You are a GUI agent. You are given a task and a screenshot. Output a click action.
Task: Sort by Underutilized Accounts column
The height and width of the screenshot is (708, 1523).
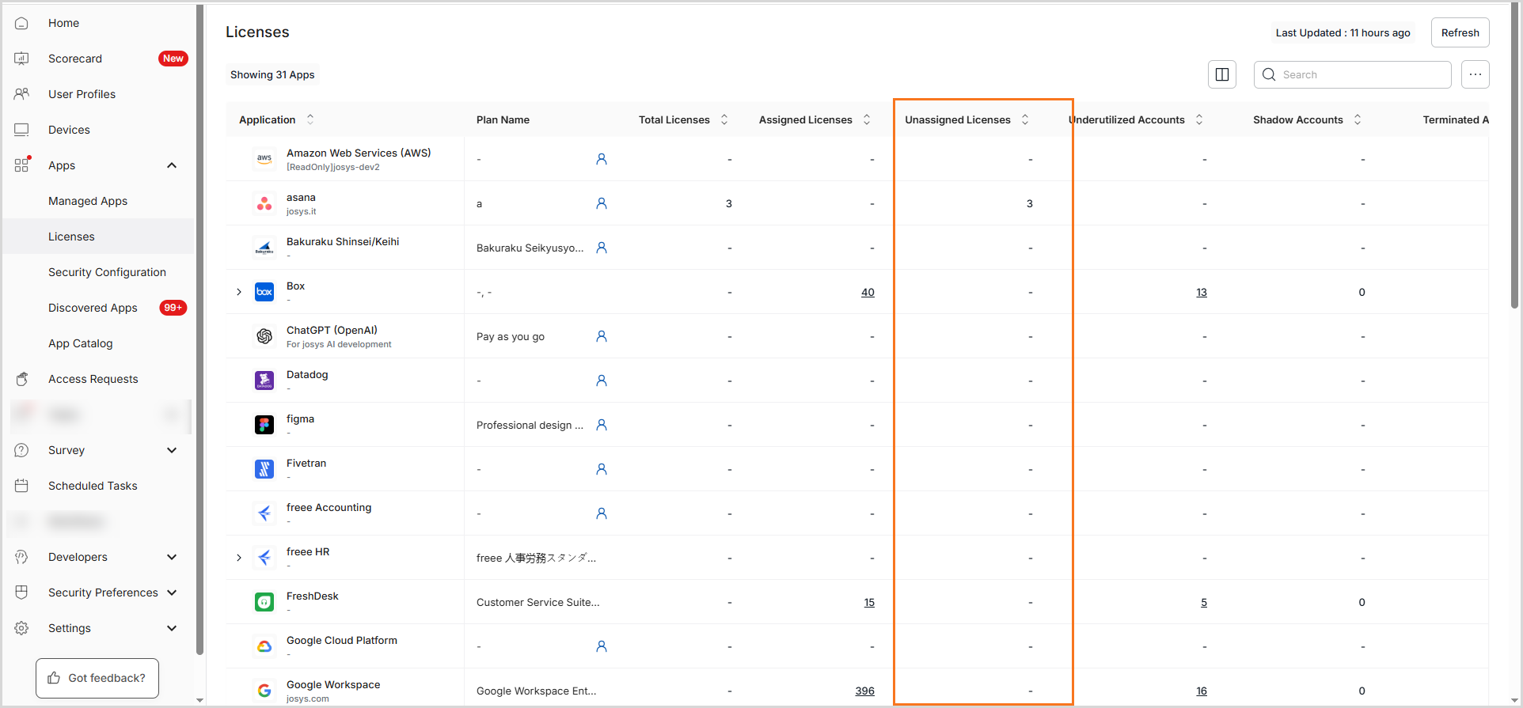(x=1199, y=119)
